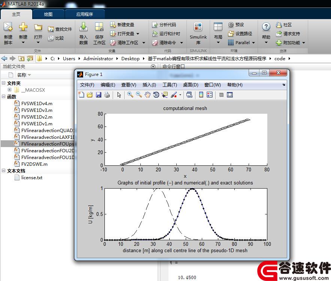
Task: Open the 附加功能 dropdown arrow
Action: [x=304, y=43]
